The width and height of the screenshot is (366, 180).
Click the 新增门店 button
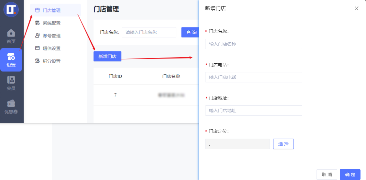107,57
